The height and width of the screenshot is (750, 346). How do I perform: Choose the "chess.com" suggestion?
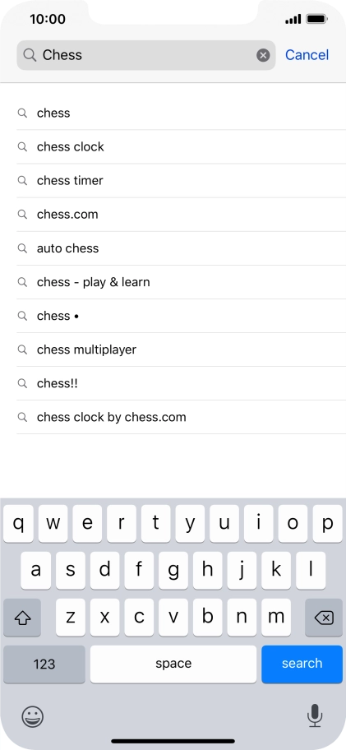(181, 215)
